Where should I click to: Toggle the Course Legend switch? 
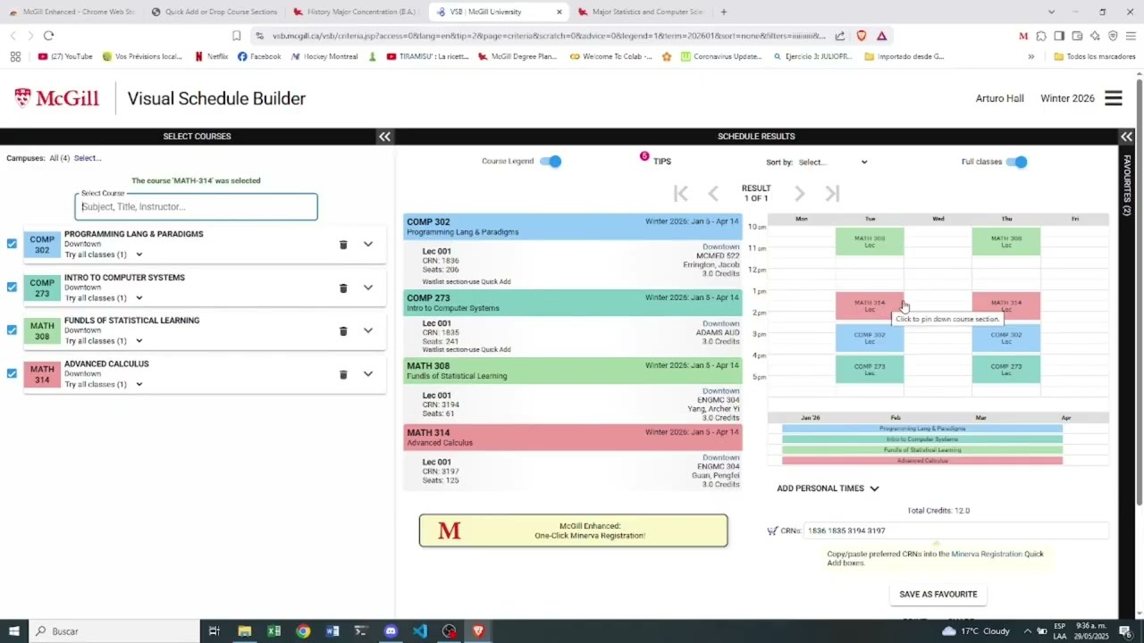point(551,162)
